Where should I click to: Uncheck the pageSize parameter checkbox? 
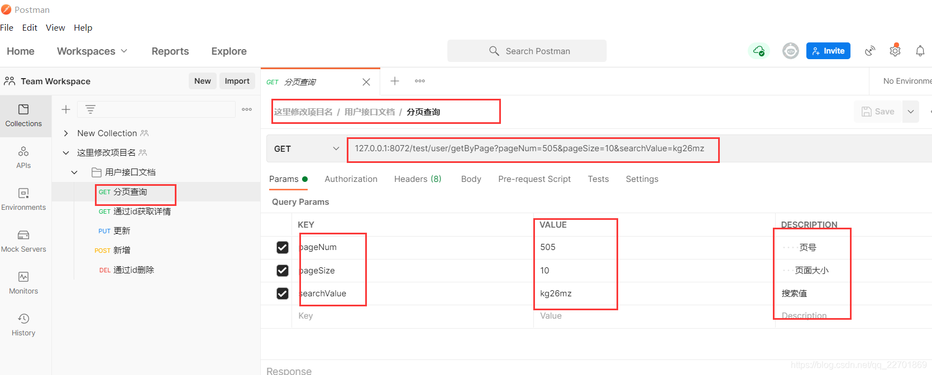(283, 271)
